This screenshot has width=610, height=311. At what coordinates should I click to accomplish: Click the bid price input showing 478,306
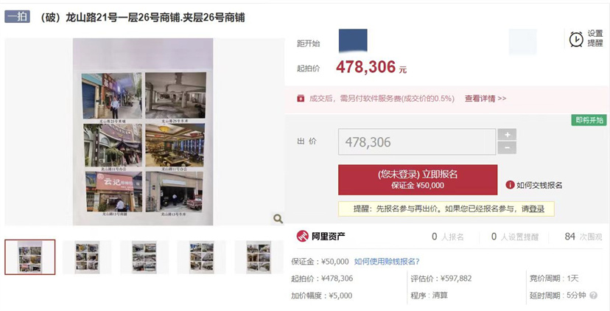pyautogui.click(x=417, y=142)
